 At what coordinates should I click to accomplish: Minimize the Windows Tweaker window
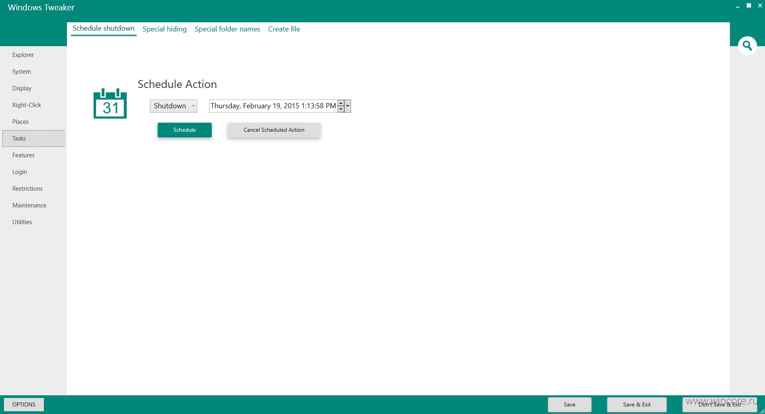coord(738,6)
